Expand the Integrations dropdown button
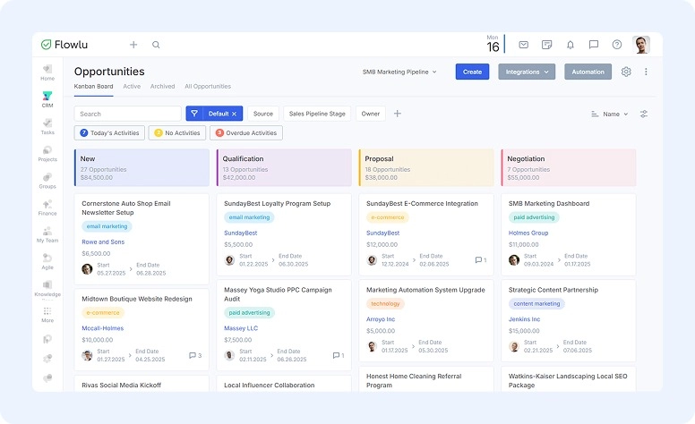 coord(527,72)
